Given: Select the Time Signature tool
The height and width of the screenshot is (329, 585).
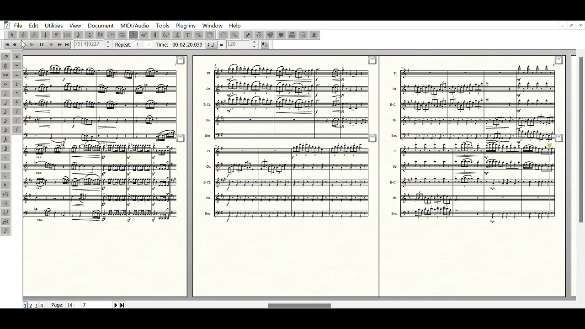Looking at the screenshot, I should click(45, 35).
